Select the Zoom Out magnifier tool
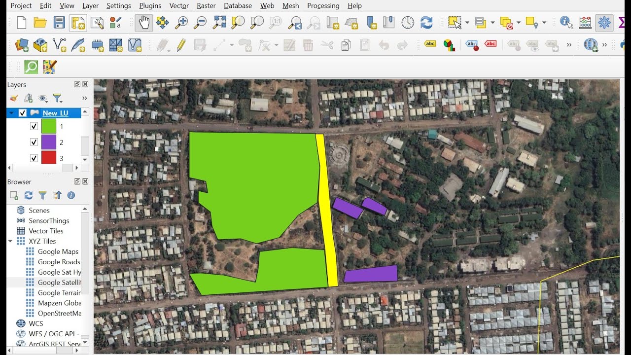 coord(200,23)
